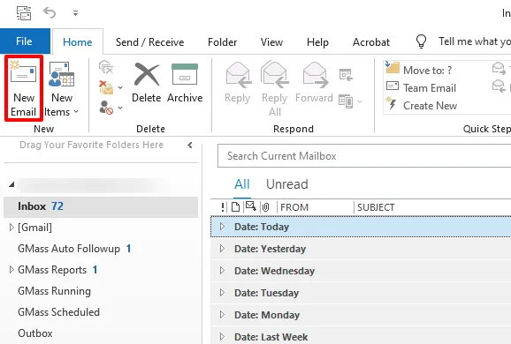Click the Meeting reply icon
This screenshot has width=511, height=344.
(346, 74)
